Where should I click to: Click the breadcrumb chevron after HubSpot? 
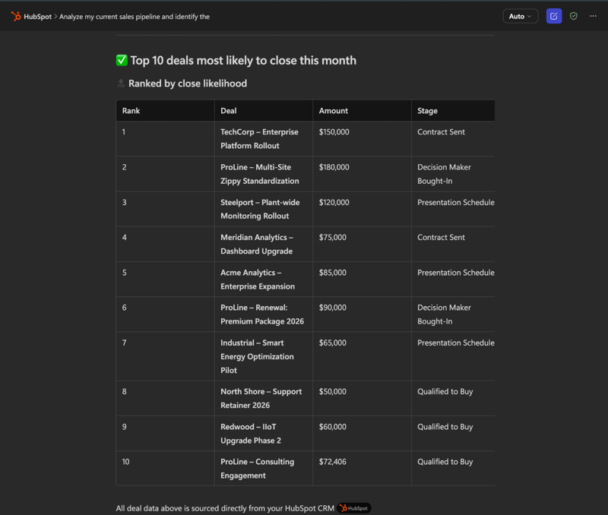55,16
